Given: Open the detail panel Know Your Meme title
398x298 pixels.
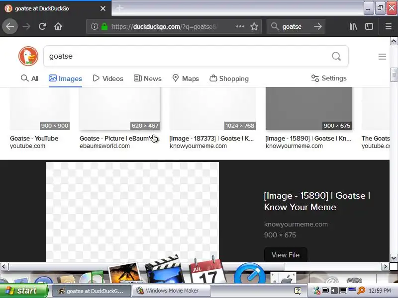Looking at the screenshot, I should point(317,202).
